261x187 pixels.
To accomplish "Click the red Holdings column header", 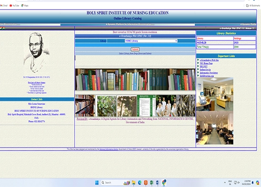I will 244,39.
